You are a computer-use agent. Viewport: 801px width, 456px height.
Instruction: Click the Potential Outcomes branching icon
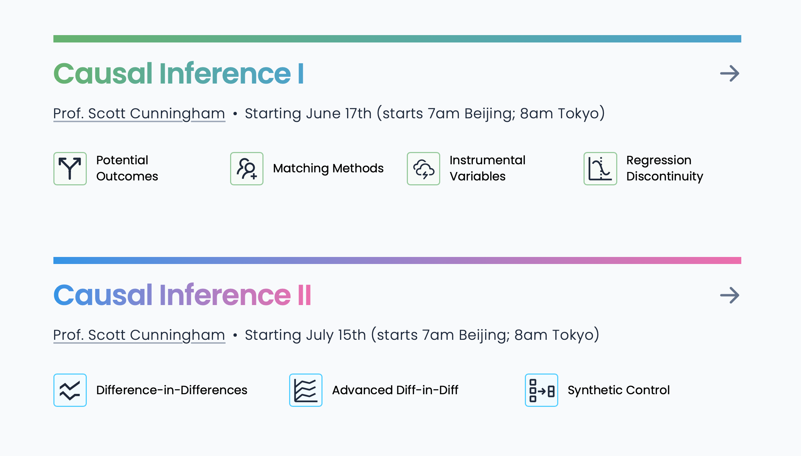click(x=70, y=169)
